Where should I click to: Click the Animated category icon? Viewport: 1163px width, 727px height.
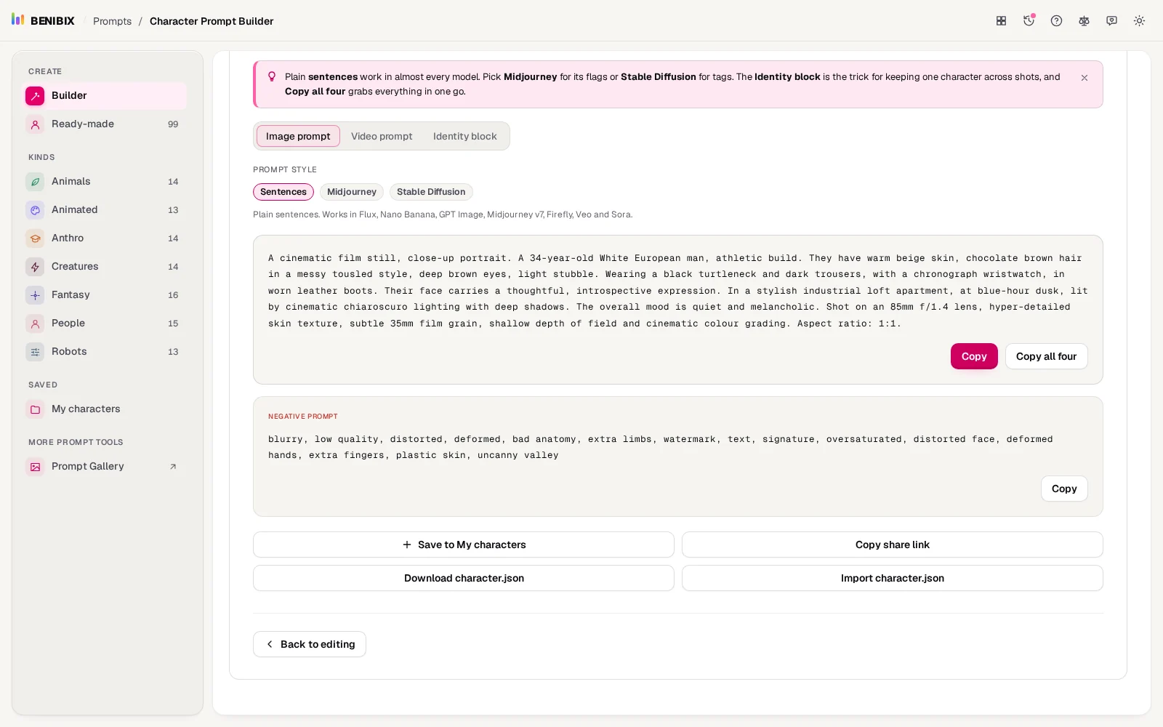point(35,210)
